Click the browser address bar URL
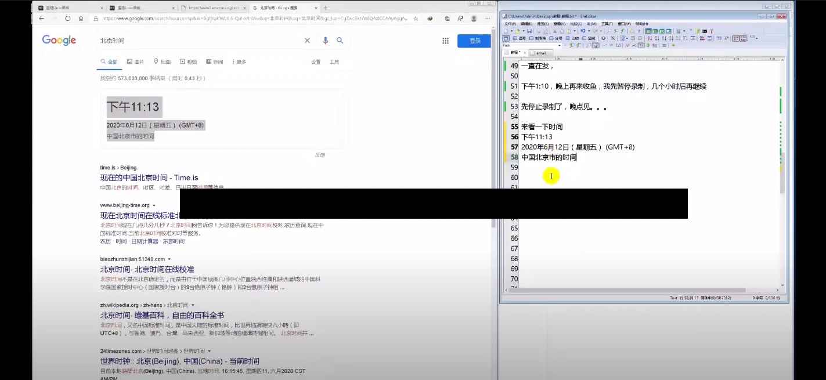Image resolution: width=826 pixels, height=380 pixels. point(255,19)
